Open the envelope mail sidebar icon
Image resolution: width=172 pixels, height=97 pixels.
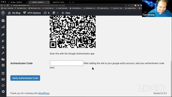click(3, 79)
